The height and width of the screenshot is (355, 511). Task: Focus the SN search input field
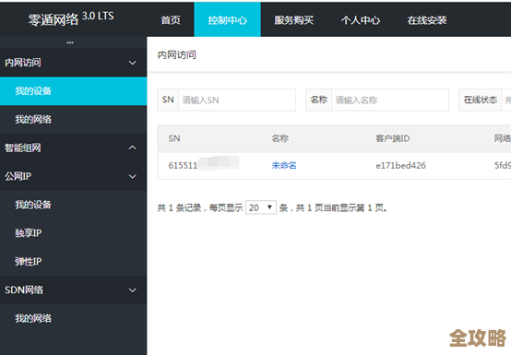click(237, 100)
